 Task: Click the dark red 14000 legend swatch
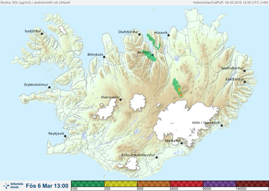tap(253, 184)
